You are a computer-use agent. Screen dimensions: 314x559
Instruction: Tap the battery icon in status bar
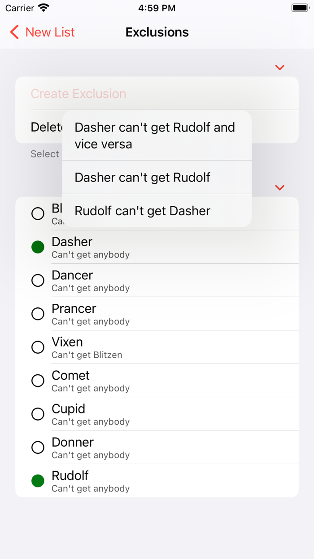click(x=298, y=7)
